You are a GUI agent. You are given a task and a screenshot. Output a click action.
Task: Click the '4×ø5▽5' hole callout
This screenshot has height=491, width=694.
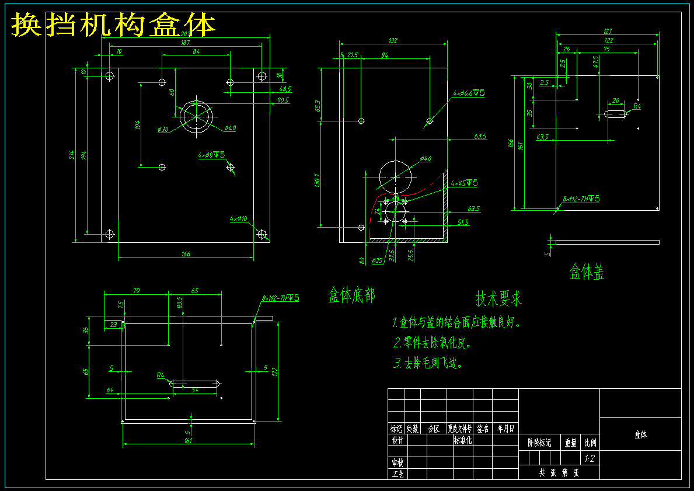(465, 183)
